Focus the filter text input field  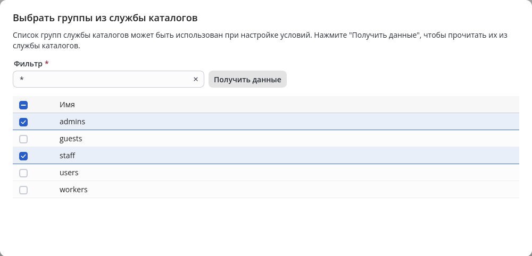coord(104,79)
